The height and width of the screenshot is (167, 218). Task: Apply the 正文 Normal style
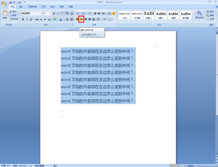[124, 15]
